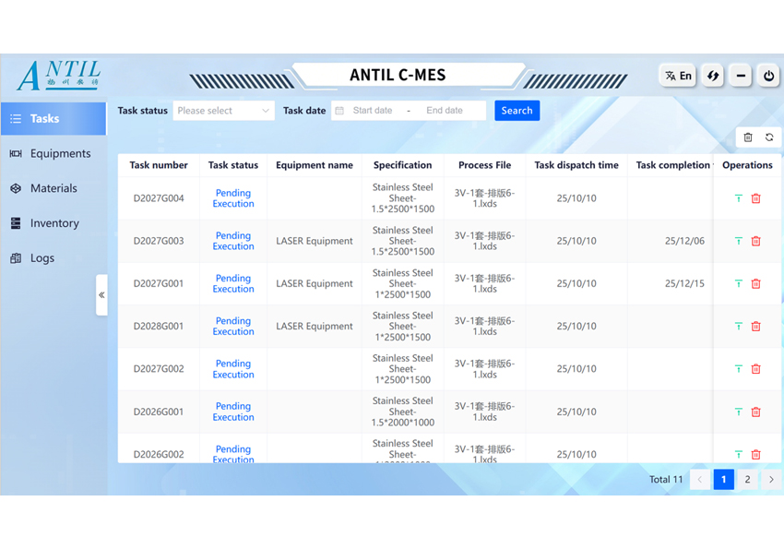Viewport: 784px width, 549px height.
Task: Delete task D2028G001 using the red trash icon
Action: (756, 327)
